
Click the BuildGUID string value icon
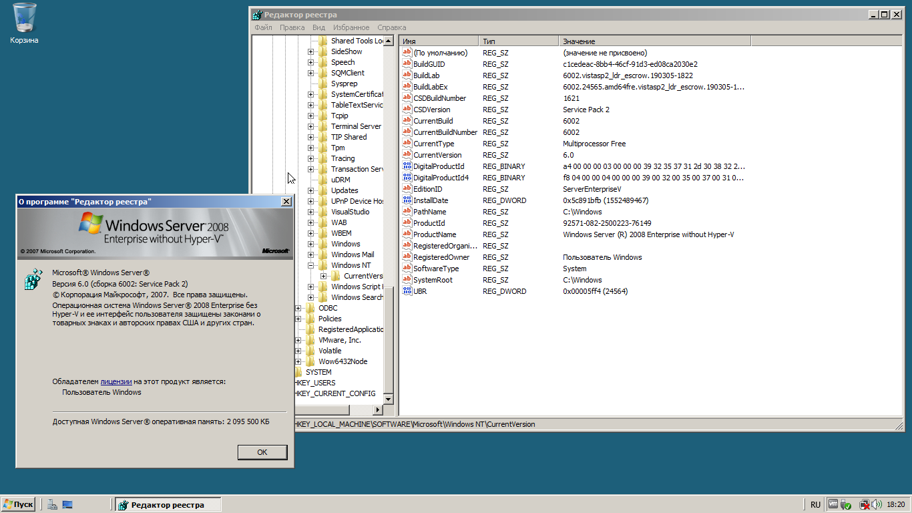click(407, 64)
